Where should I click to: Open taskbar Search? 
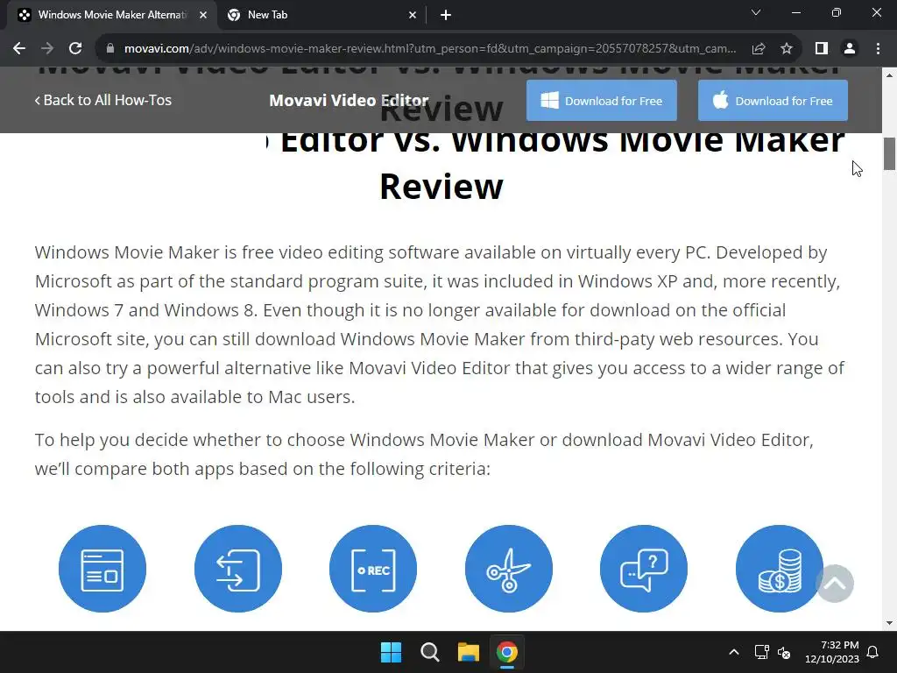click(x=429, y=652)
